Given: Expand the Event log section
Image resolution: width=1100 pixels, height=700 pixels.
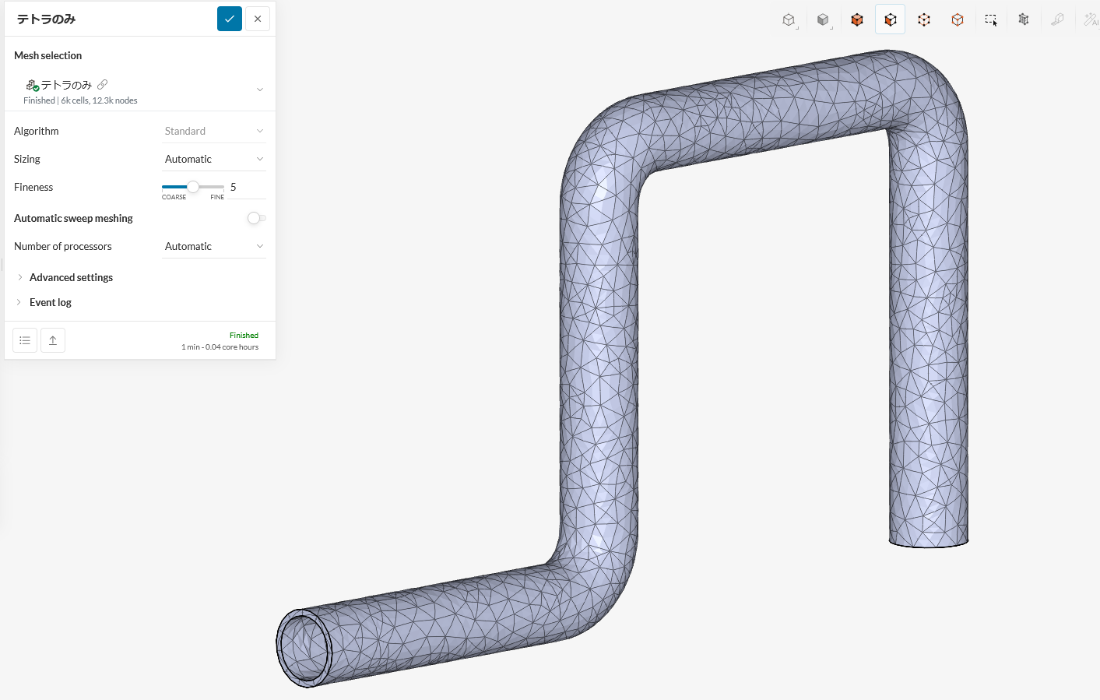Looking at the screenshot, I should (x=50, y=302).
